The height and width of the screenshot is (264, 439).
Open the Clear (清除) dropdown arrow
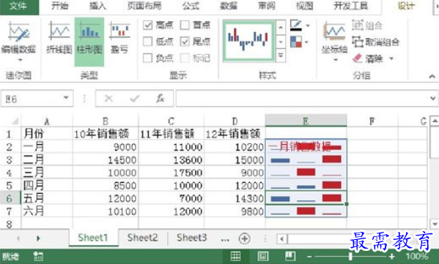click(391, 59)
